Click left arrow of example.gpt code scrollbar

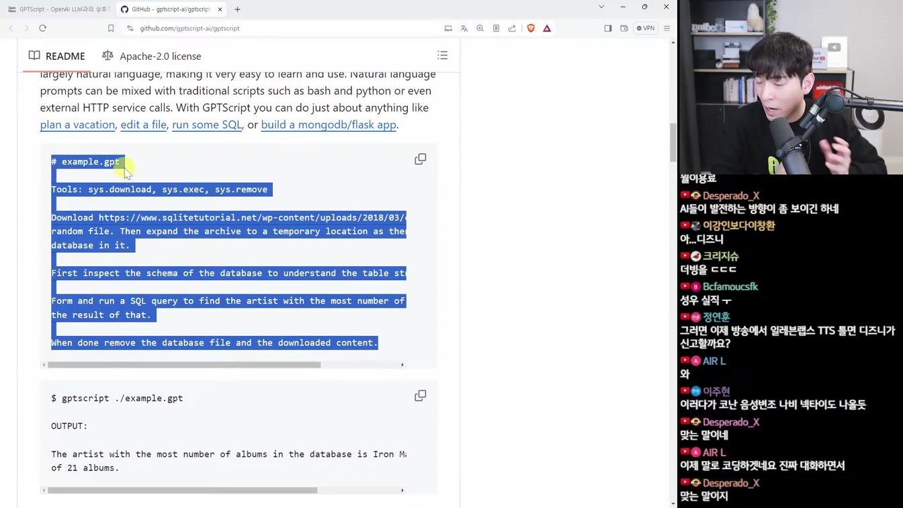(x=44, y=365)
